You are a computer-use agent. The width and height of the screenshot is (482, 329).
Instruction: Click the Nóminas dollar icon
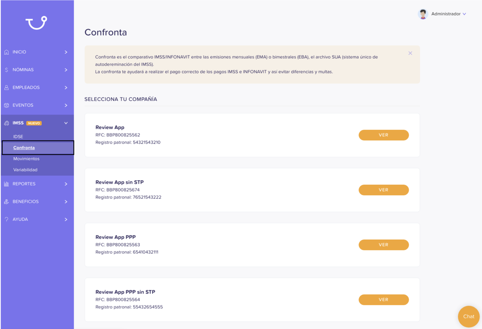pyautogui.click(x=7, y=70)
